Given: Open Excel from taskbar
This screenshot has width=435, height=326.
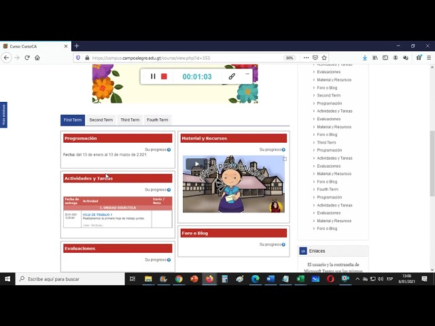Looking at the screenshot, I should click(300, 279).
